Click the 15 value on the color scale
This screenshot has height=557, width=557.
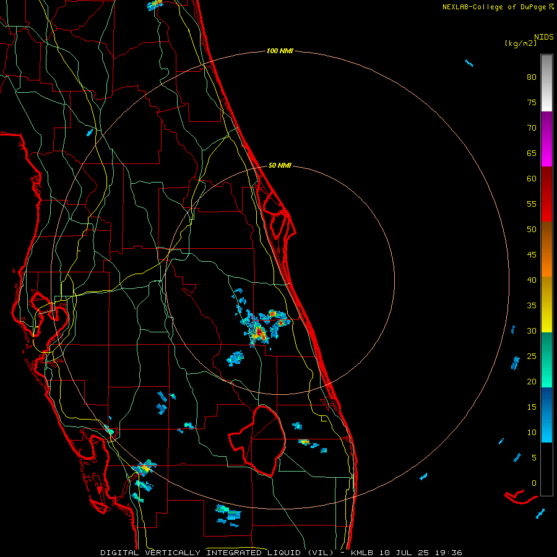532,407
